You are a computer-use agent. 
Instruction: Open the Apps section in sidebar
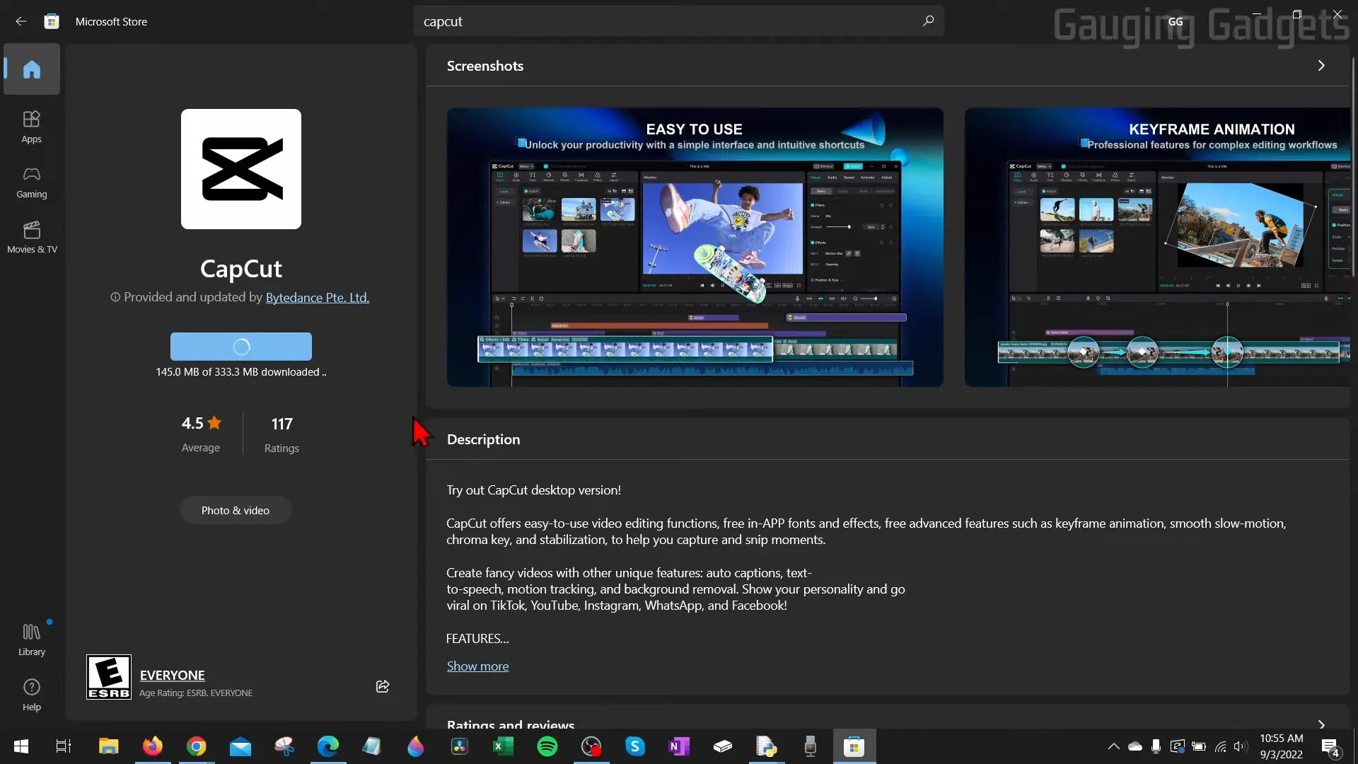[32, 127]
